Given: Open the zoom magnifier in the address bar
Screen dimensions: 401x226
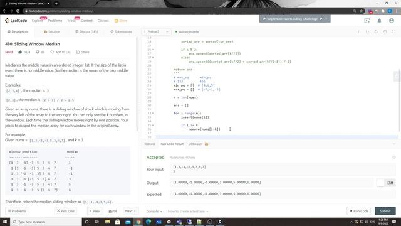Looking at the screenshot, I should pos(355,11).
